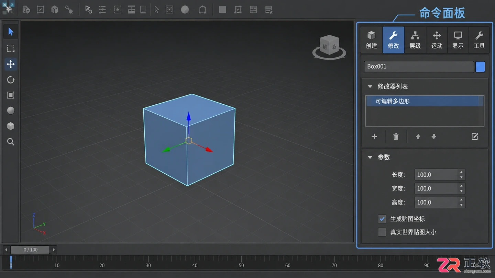The width and height of the screenshot is (495, 278).
Task: Open the 运动 tab
Action: (x=437, y=40)
